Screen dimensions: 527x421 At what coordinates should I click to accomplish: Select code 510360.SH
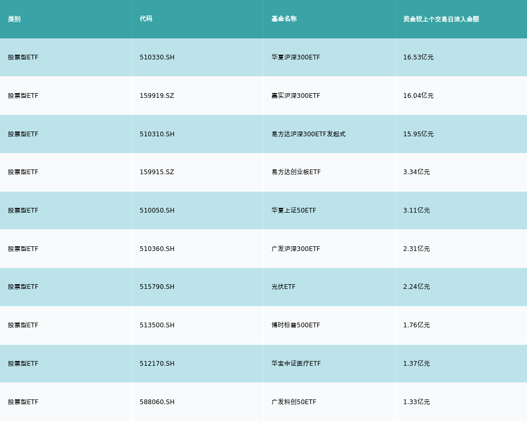tap(157, 249)
